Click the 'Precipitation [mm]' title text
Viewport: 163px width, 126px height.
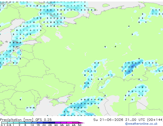tap(16, 120)
